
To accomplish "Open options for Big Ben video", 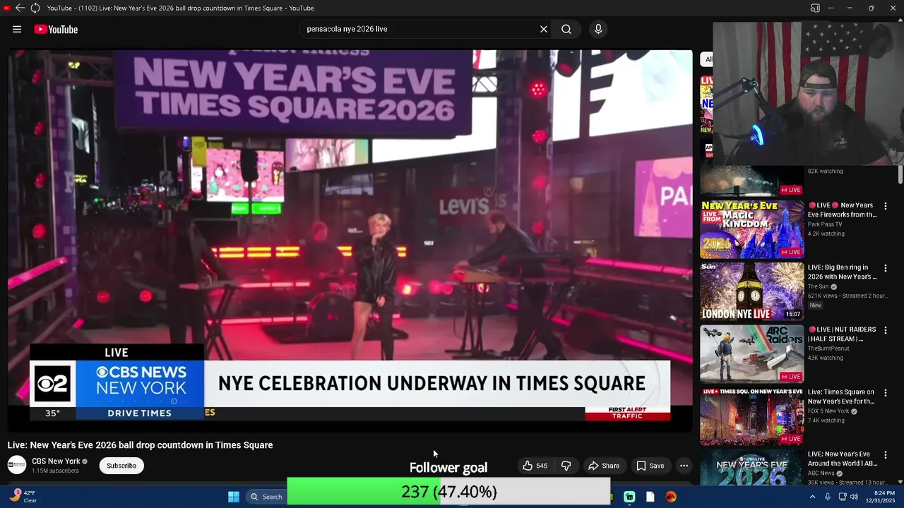I will (x=886, y=268).
